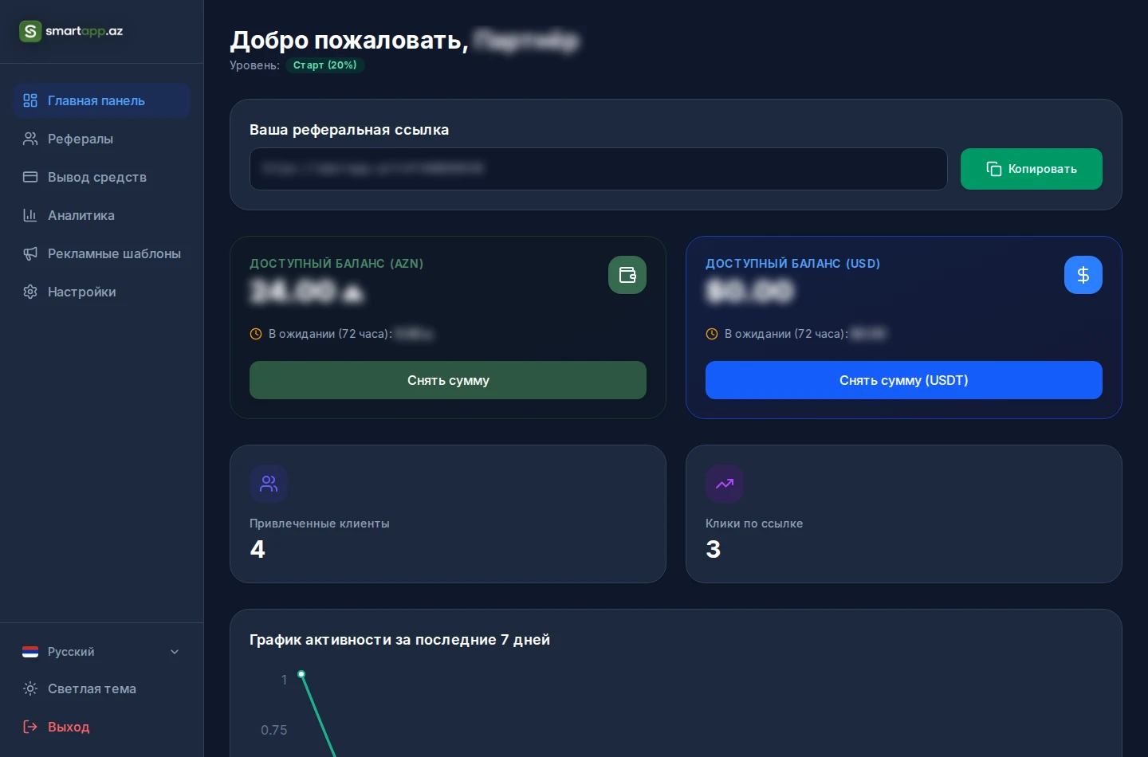
Task: Open Настройки menu item
Action: pos(102,292)
